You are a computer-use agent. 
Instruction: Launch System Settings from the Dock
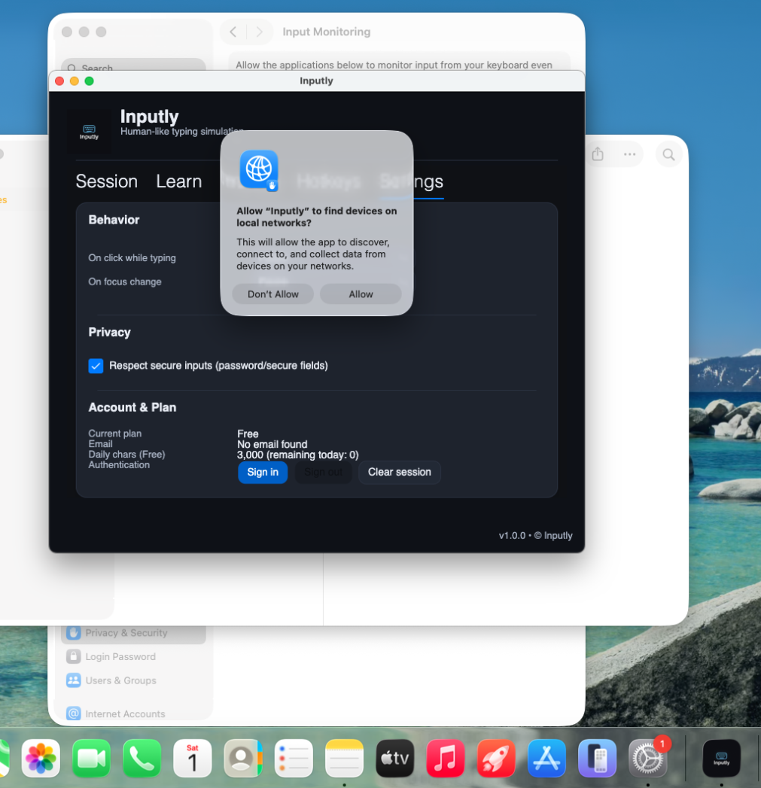[x=647, y=758]
